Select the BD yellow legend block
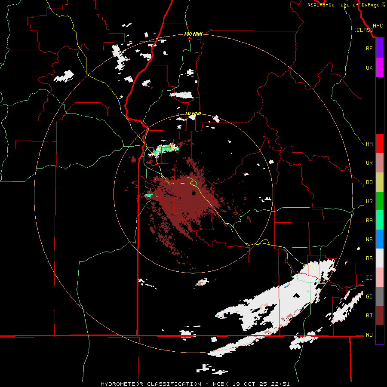This screenshot has height=387, width=387. [x=380, y=182]
